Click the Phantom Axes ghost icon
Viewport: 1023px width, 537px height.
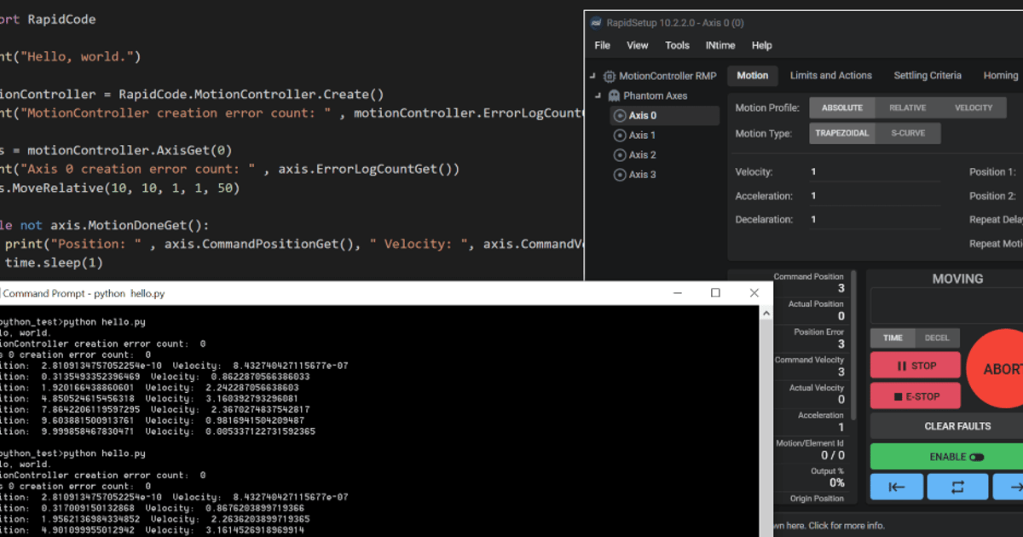614,95
